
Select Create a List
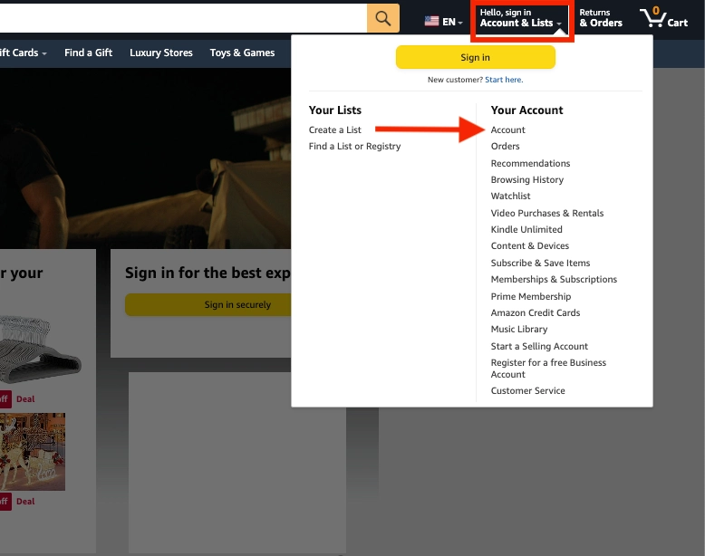point(335,129)
